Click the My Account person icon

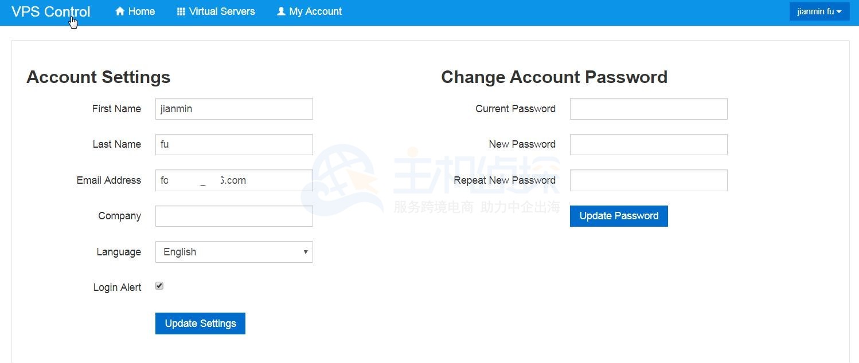tap(281, 11)
